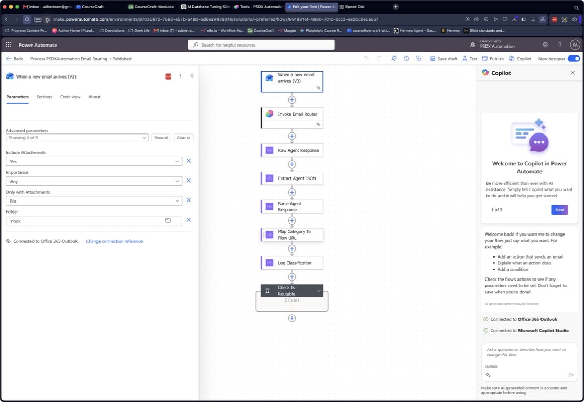
Task: Open the Importance dropdown
Action: click(x=94, y=181)
